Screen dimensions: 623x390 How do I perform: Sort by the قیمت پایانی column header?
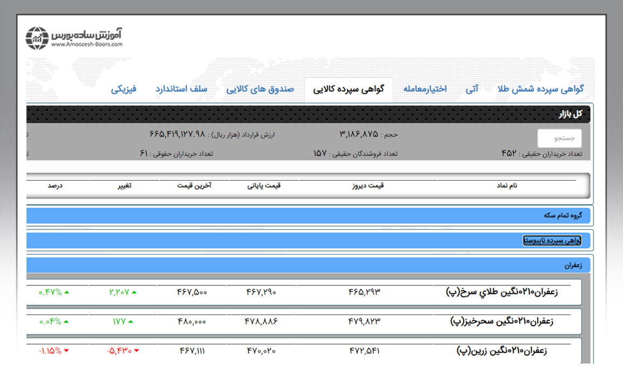264,186
